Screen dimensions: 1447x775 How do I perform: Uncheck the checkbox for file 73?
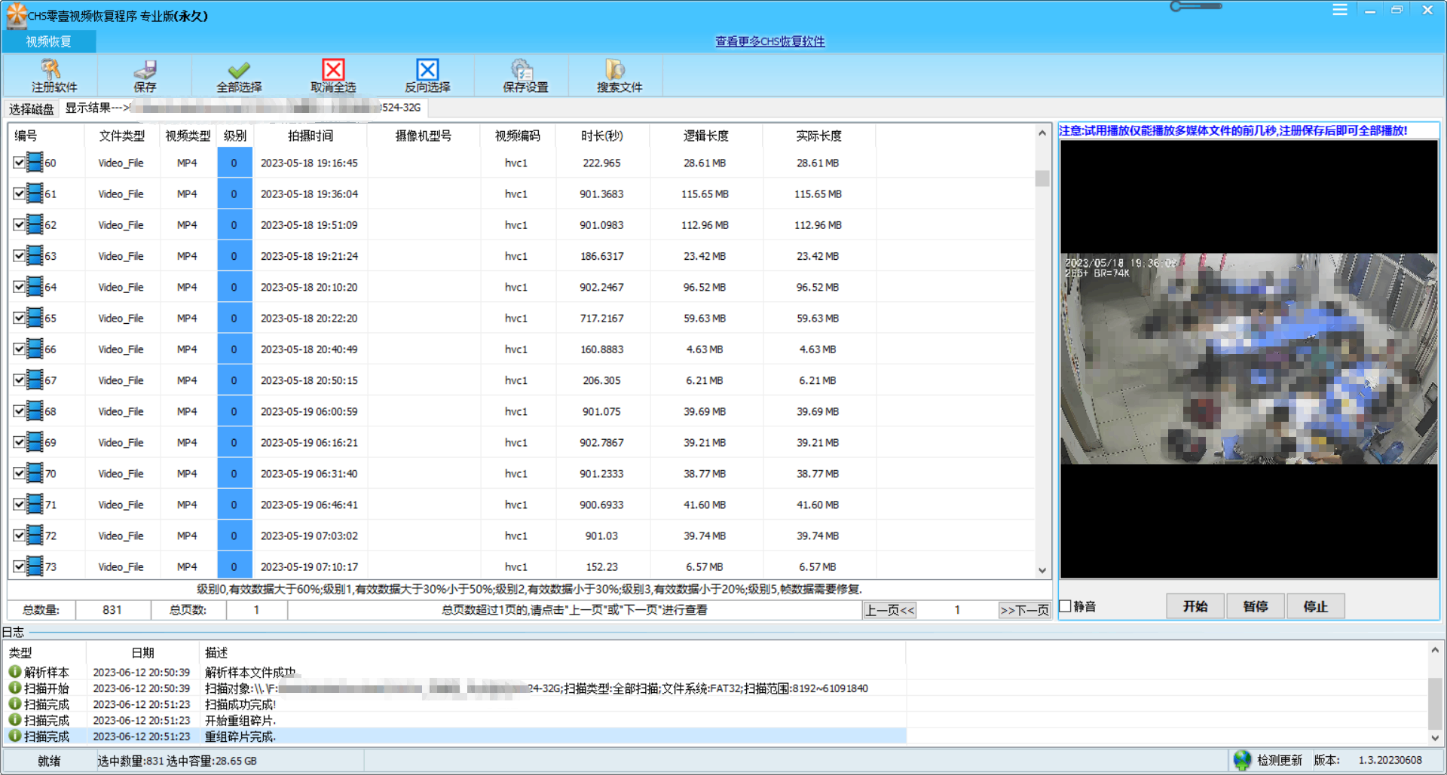tap(19, 566)
